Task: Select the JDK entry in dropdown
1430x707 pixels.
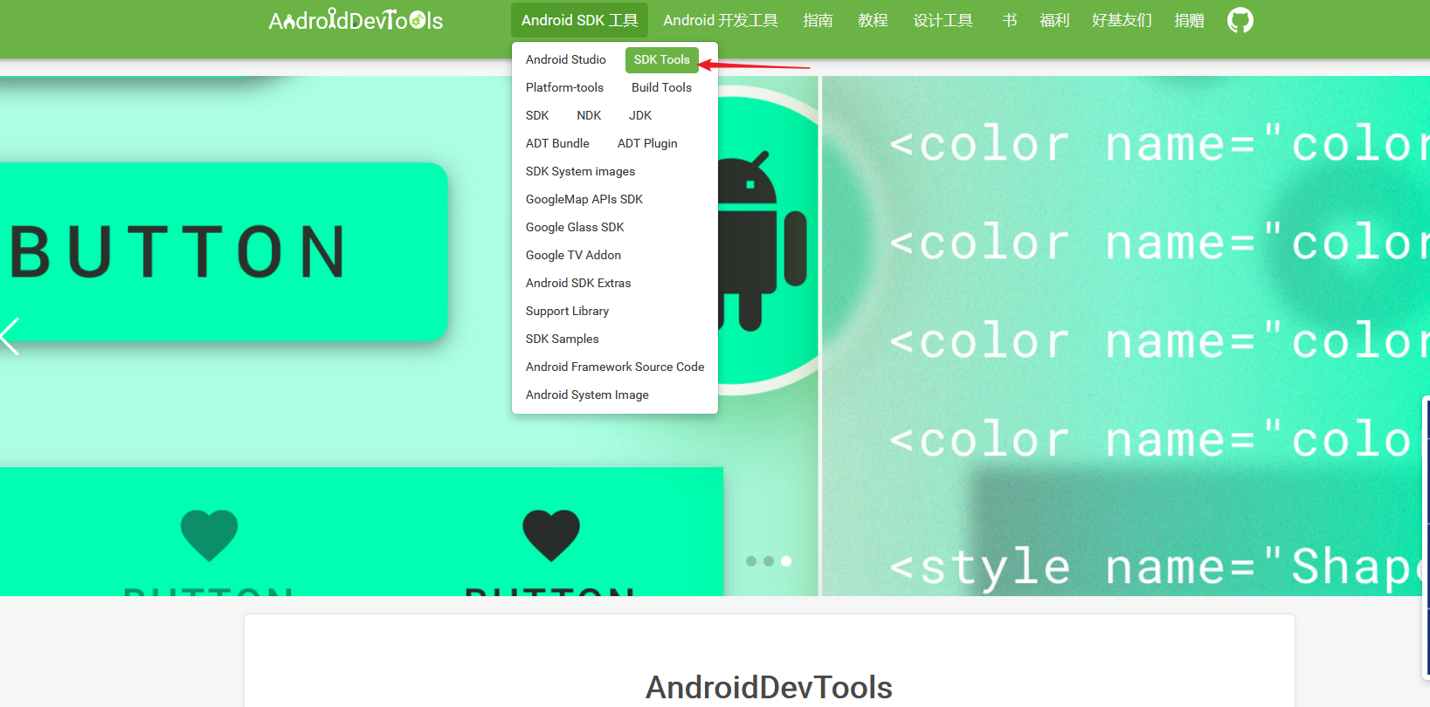Action: pos(640,115)
